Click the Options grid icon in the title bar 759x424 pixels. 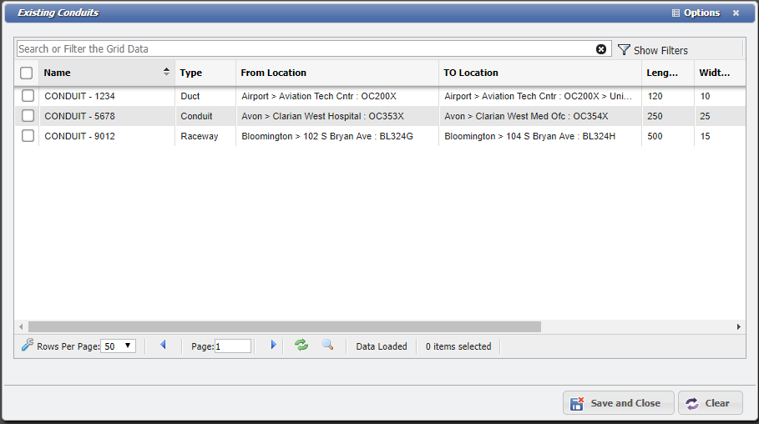[676, 13]
